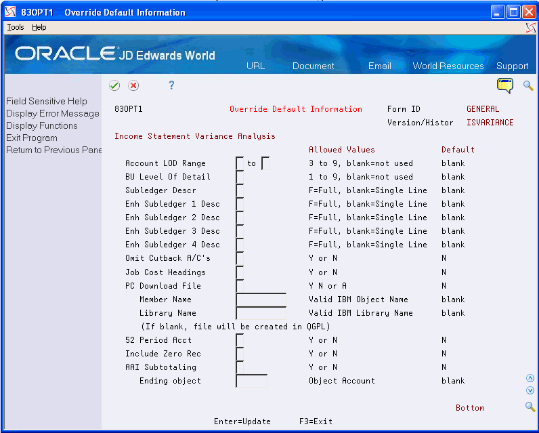Screen dimensions: 539x433
Task: Click the window title bar application icon
Action: 10,12
